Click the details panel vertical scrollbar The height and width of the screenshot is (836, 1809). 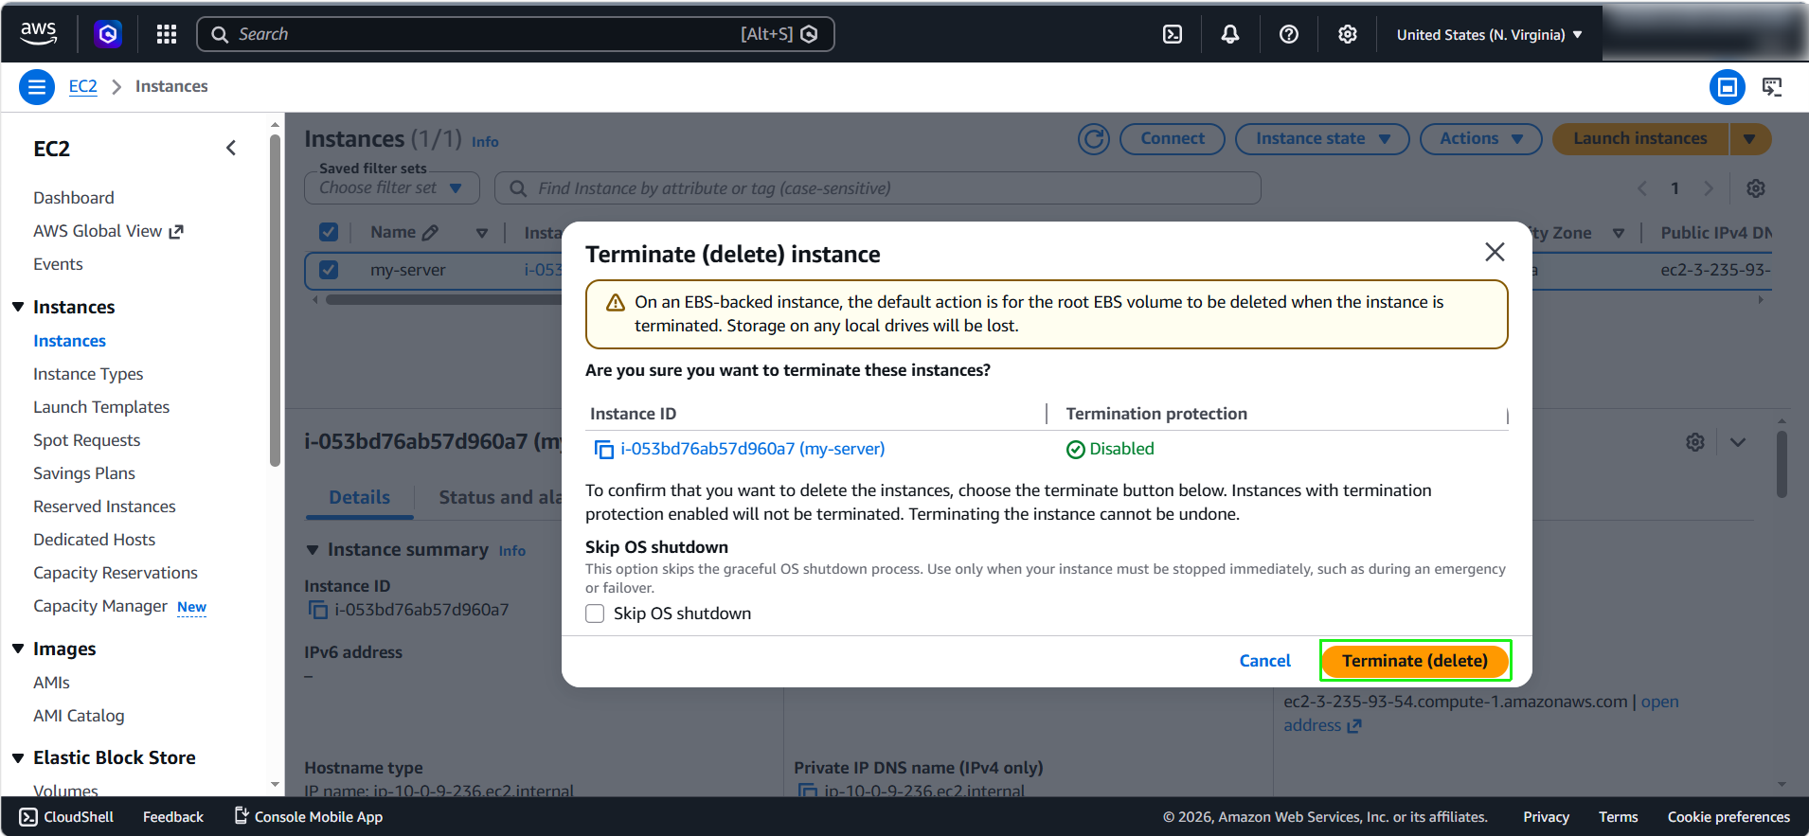[x=1782, y=464]
